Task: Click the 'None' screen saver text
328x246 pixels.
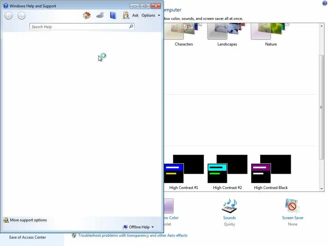Action: (x=292, y=224)
